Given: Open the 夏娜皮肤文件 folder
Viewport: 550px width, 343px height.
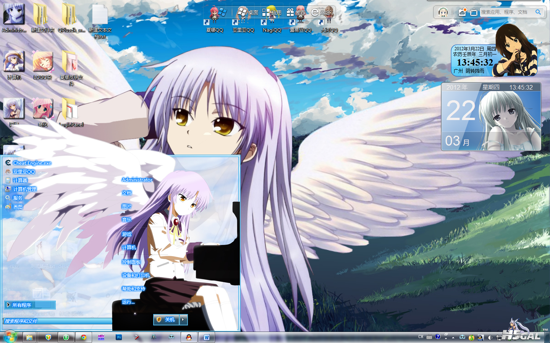Looking at the screenshot, I should tap(71, 68).
